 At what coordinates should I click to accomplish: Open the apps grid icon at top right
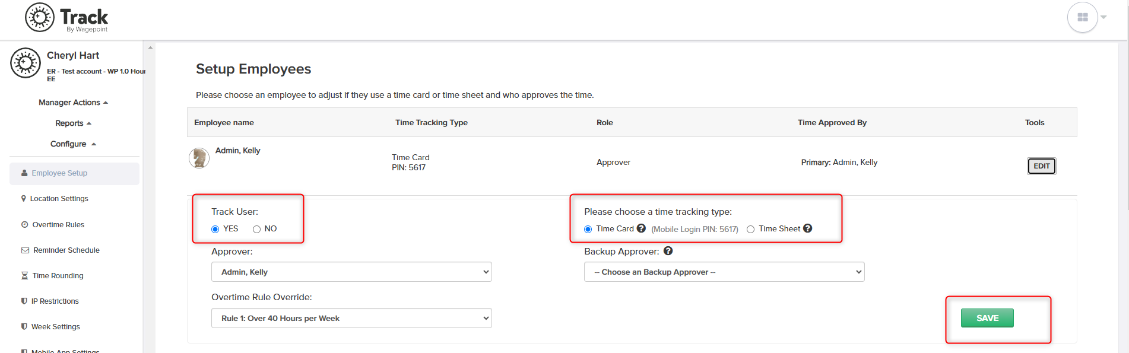click(x=1083, y=17)
